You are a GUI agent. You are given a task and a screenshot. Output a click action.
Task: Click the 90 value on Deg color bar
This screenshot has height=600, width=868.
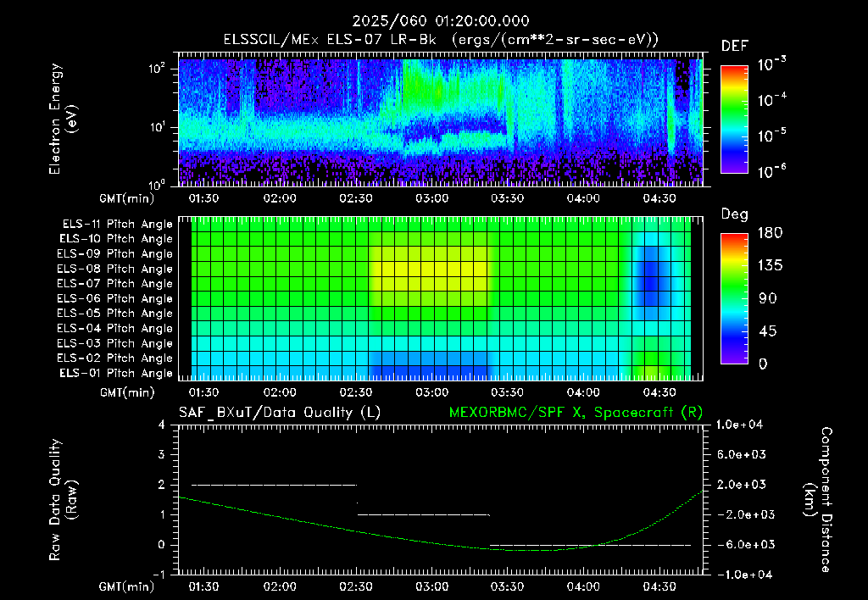(x=768, y=298)
